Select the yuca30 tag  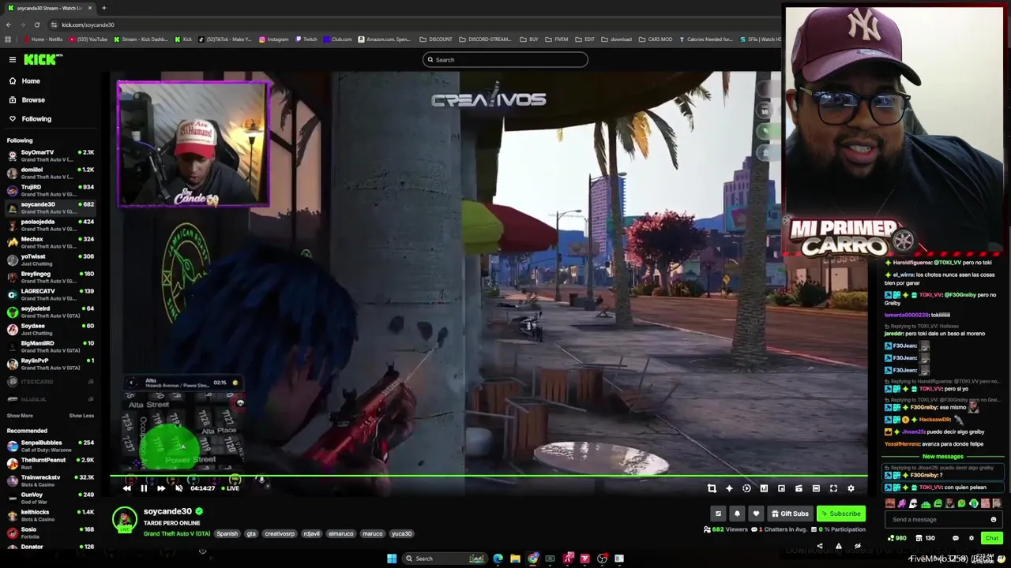(x=401, y=534)
